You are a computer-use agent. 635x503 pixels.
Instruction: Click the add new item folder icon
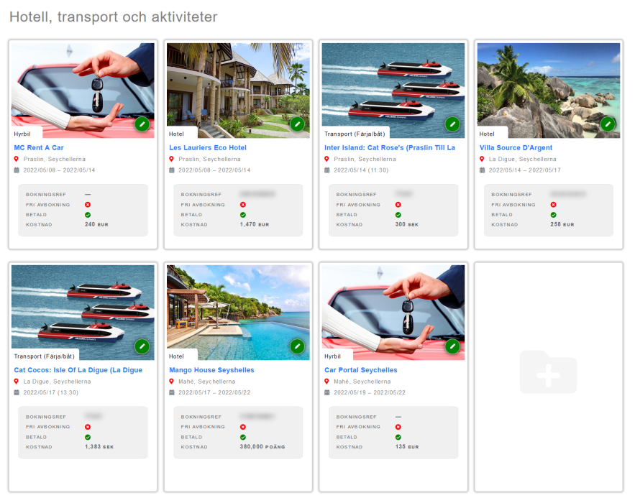click(548, 372)
